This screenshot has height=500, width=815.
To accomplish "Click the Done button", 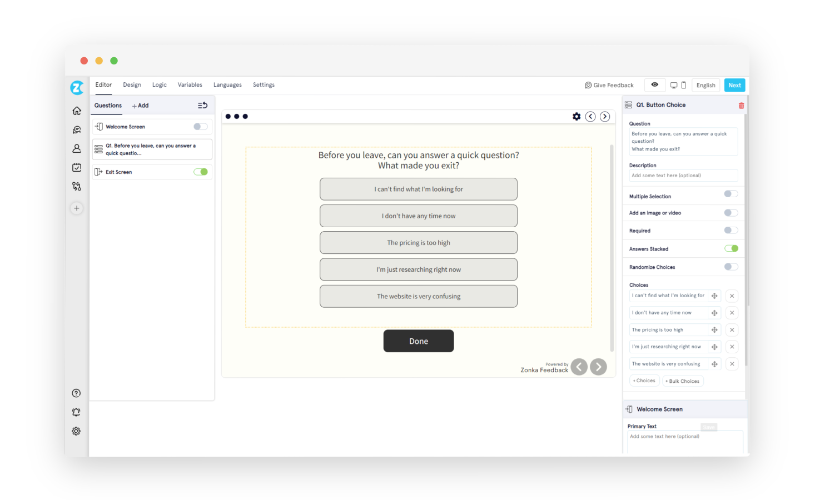I will (419, 341).
